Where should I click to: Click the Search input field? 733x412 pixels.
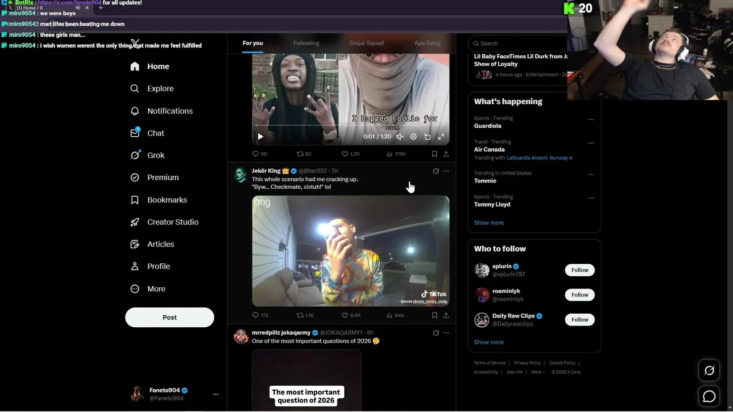click(x=518, y=43)
